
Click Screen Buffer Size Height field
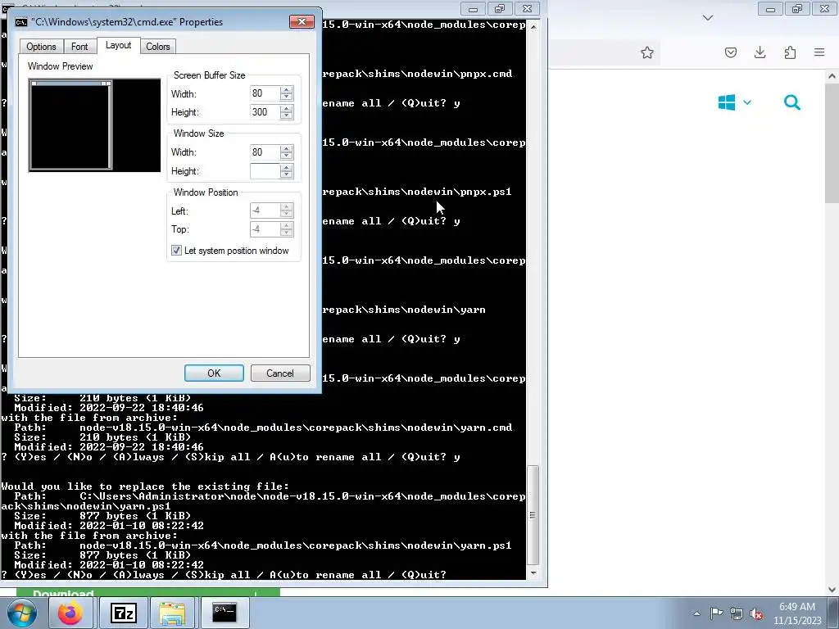pos(265,111)
